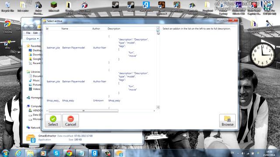Open Recycle Bin desktop icon
The height and width of the screenshot is (157, 280).
click(7, 7)
